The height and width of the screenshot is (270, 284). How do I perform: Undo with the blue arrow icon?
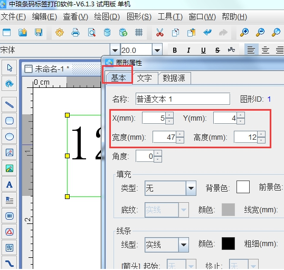(207, 33)
